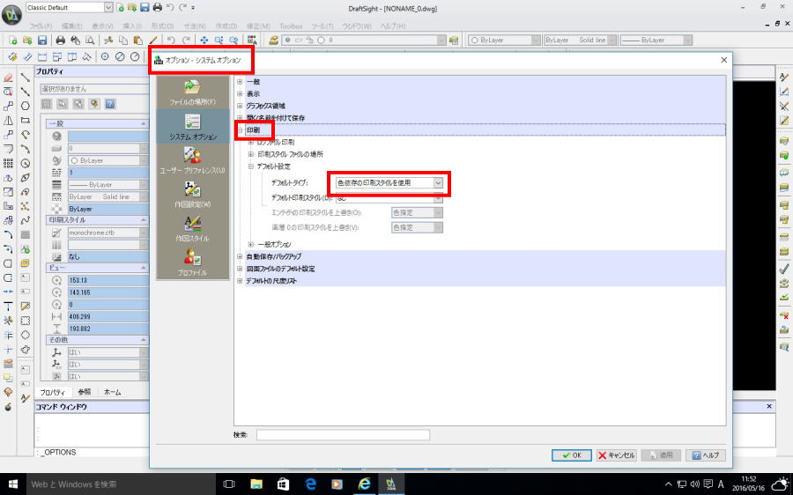Viewport: 793px width, 495px height.
Task: Click Pan icon in standard toolbar
Action: [x=204, y=40]
